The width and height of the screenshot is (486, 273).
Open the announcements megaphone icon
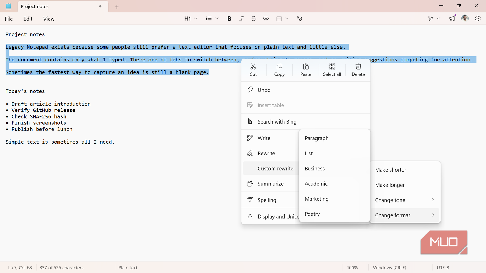click(x=452, y=19)
